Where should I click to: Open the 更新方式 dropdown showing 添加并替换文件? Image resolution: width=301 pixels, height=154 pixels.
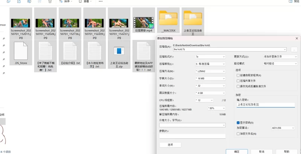(280, 57)
